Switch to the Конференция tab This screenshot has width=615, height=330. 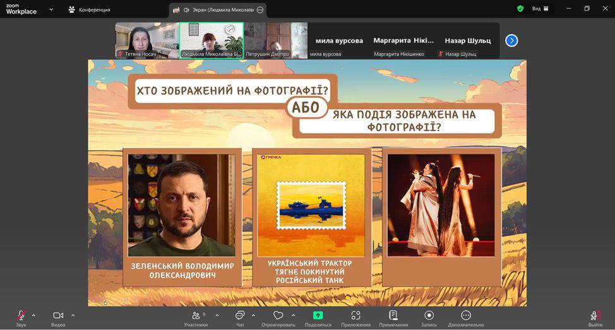click(x=89, y=9)
